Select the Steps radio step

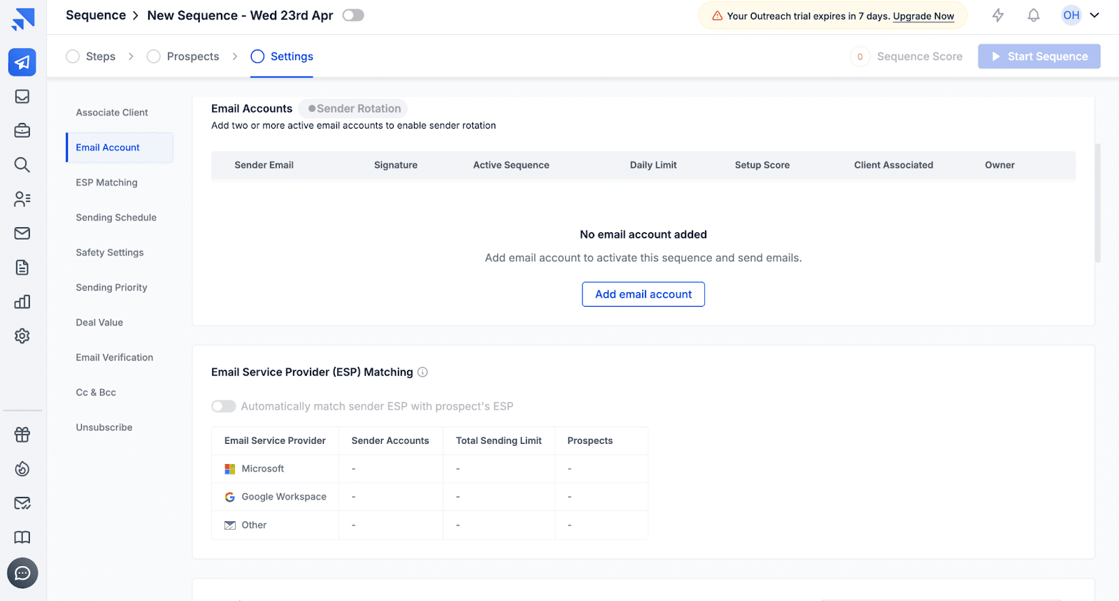coord(73,57)
